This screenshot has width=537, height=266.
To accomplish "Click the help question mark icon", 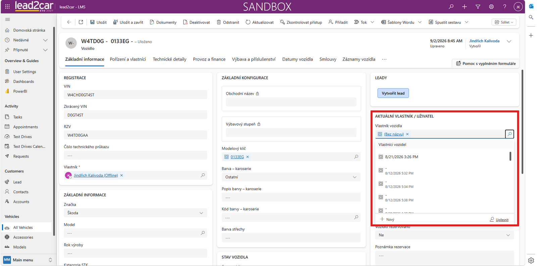I will pos(504,7).
